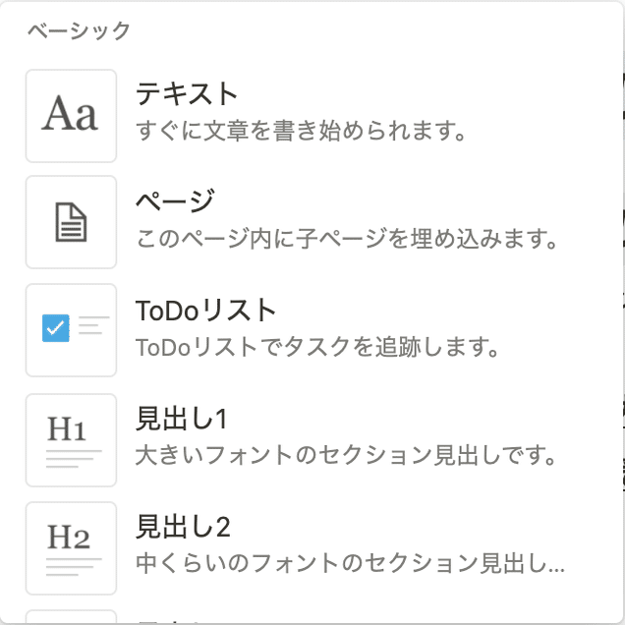625x625 pixels.
Task: Click the H2 heading icon
Action: click(x=71, y=547)
